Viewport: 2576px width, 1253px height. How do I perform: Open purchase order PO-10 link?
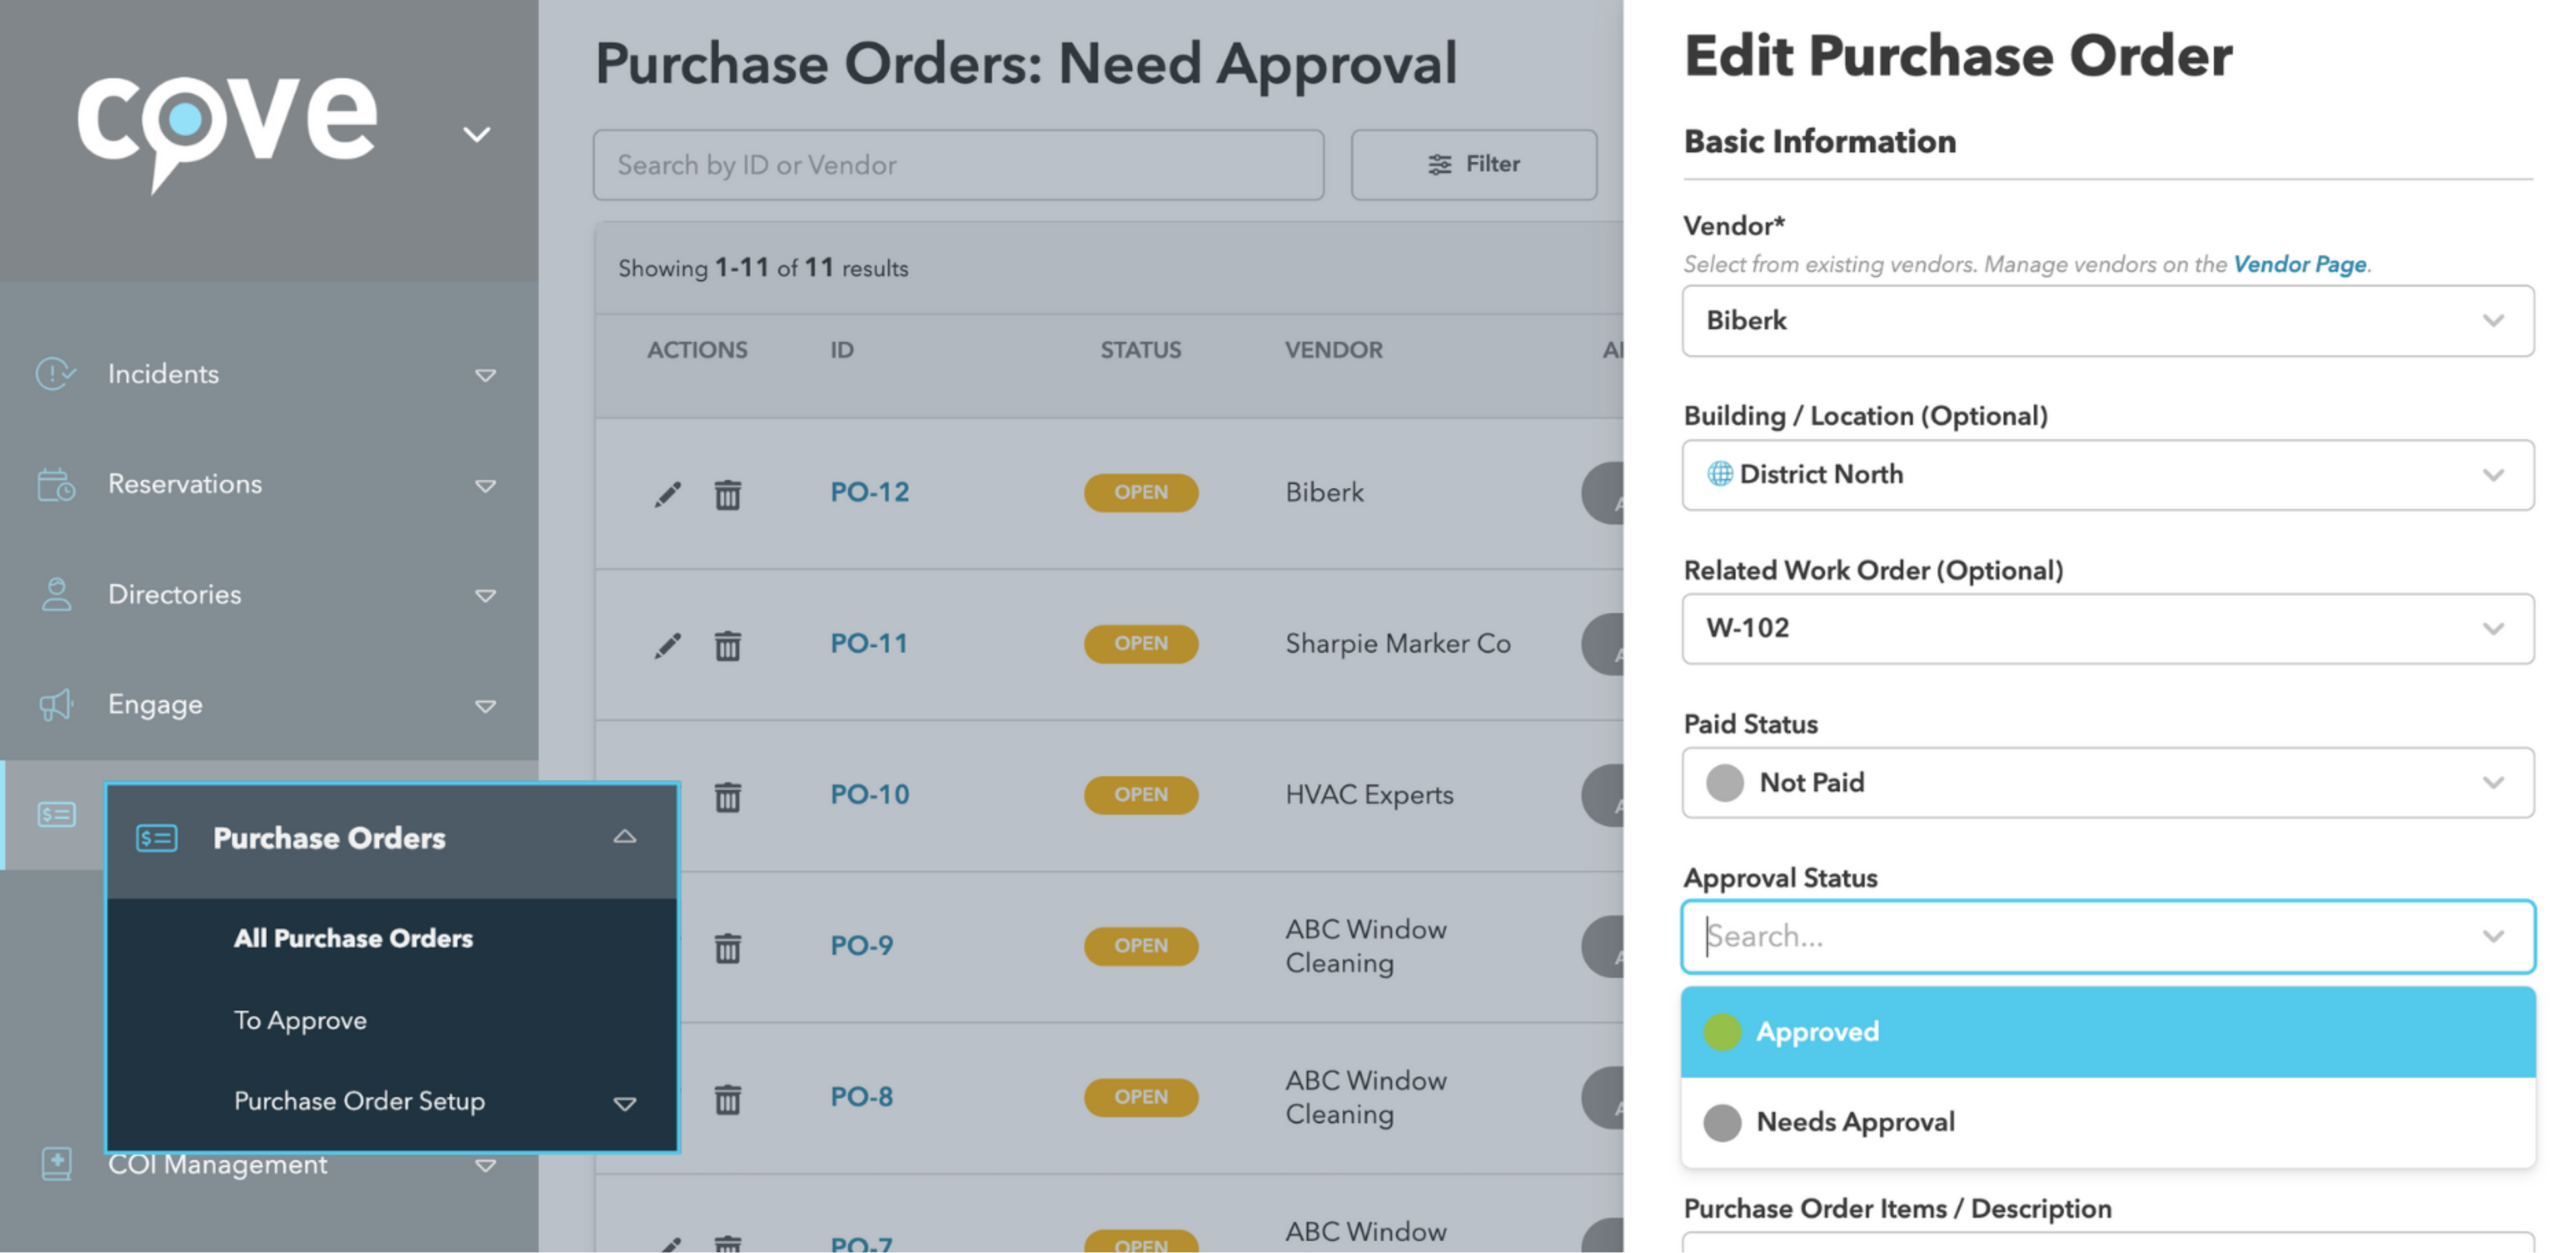click(x=870, y=794)
